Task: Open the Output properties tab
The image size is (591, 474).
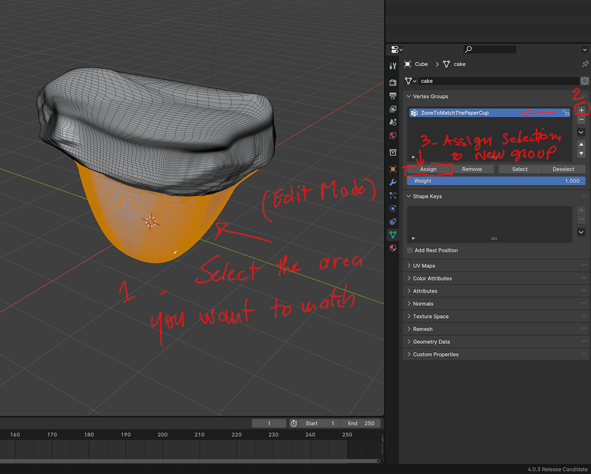Action: click(393, 95)
